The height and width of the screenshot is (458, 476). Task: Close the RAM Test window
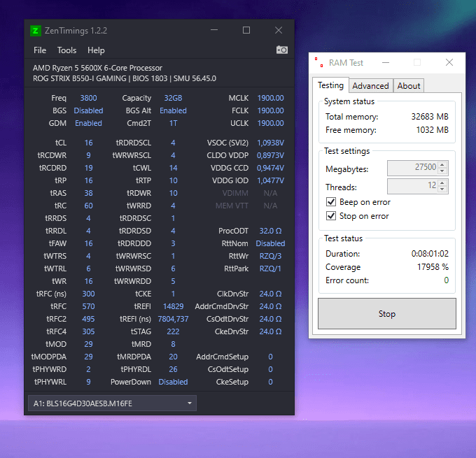[449, 62]
